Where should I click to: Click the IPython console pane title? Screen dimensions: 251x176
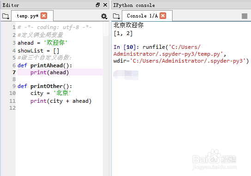point(134,5)
